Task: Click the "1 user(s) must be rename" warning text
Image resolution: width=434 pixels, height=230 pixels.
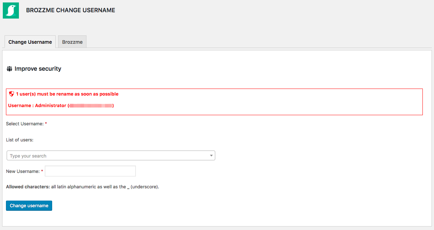Action: (x=67, y=94)
